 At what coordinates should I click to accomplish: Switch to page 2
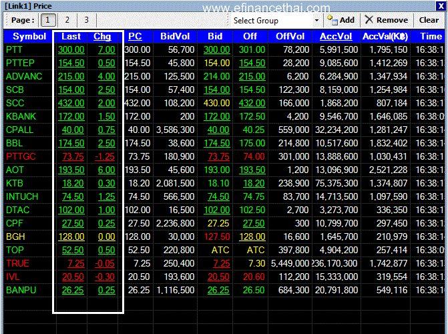pyautogui.click(x=67, y=20)
